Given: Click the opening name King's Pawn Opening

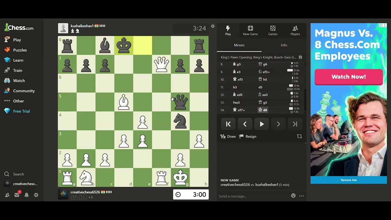Looking at the screenshot, I should (258, 57).
